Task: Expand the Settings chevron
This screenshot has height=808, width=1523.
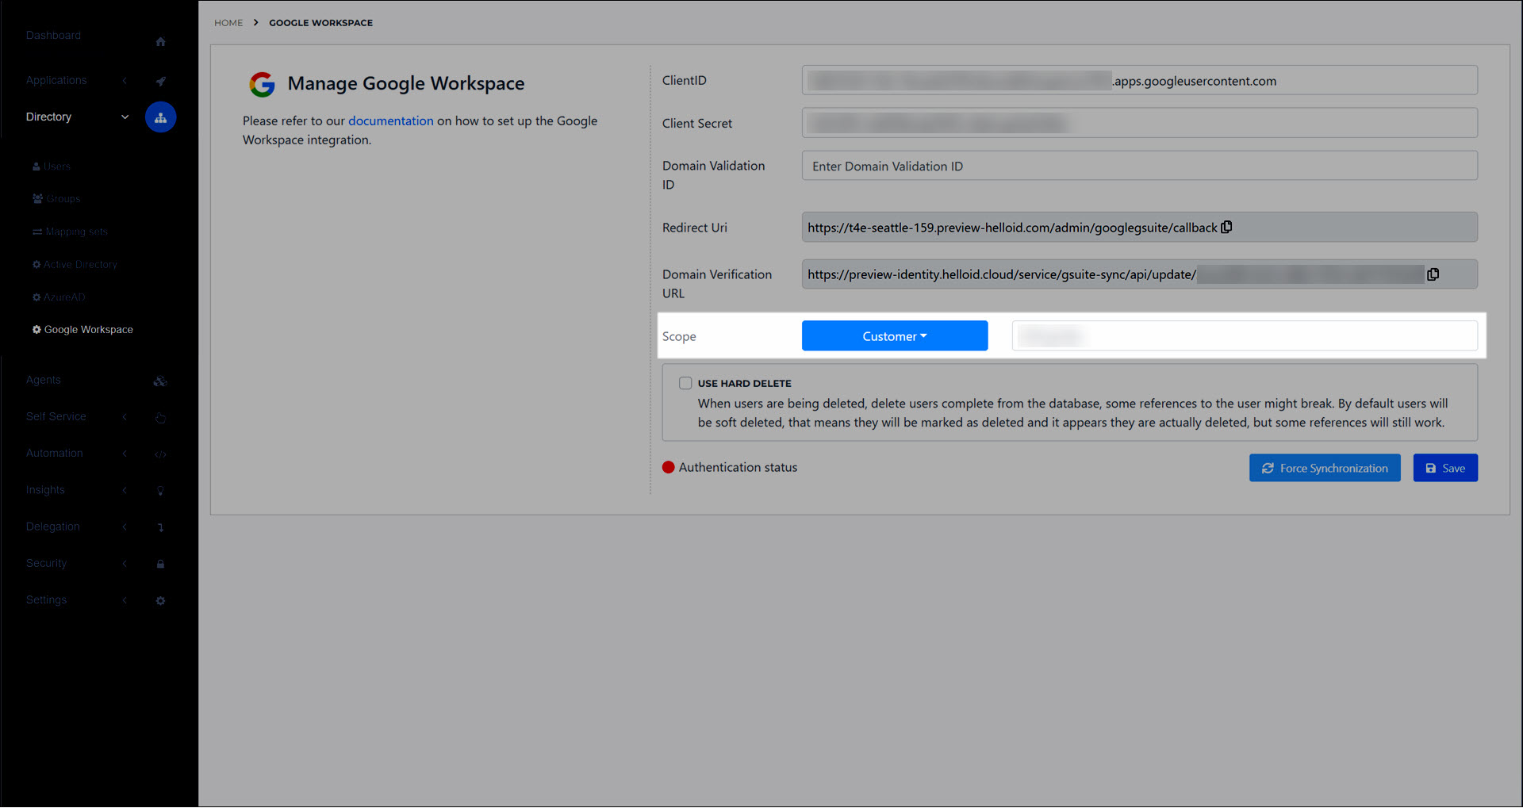Action: [125, 599]
